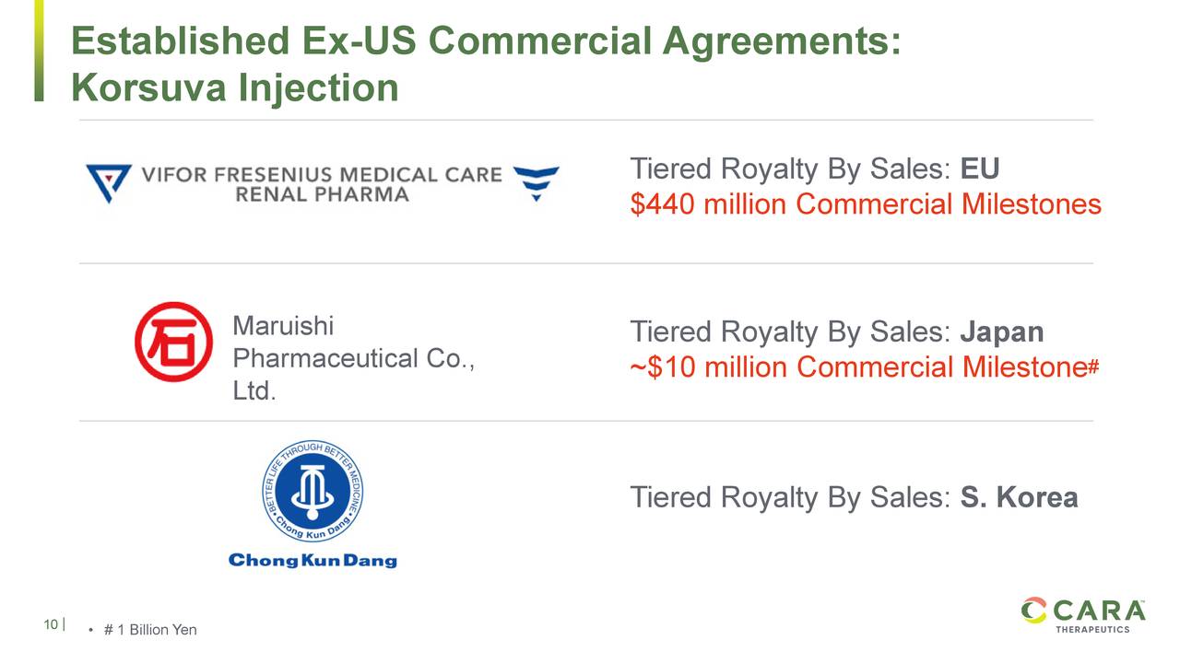Click the RENAL PHARMA text
Viewport: 1180px width, 663px height.
point(322,194)
